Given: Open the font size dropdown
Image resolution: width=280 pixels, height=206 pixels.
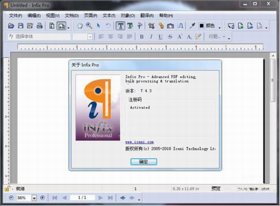Looking at the screenshot, I should (x=90, y=37).
